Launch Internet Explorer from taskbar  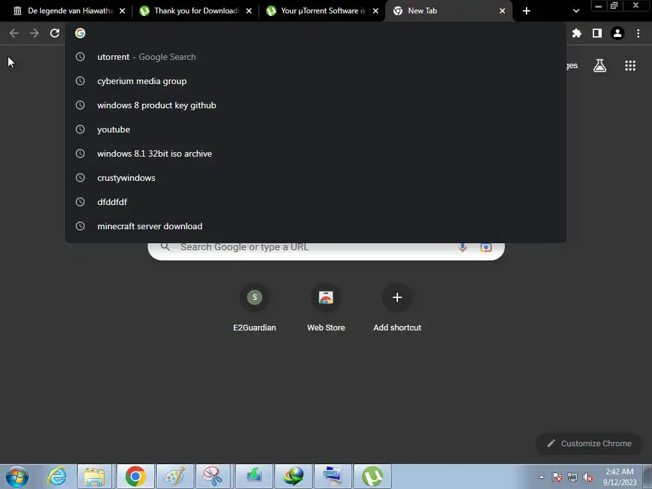coord(57,476)
